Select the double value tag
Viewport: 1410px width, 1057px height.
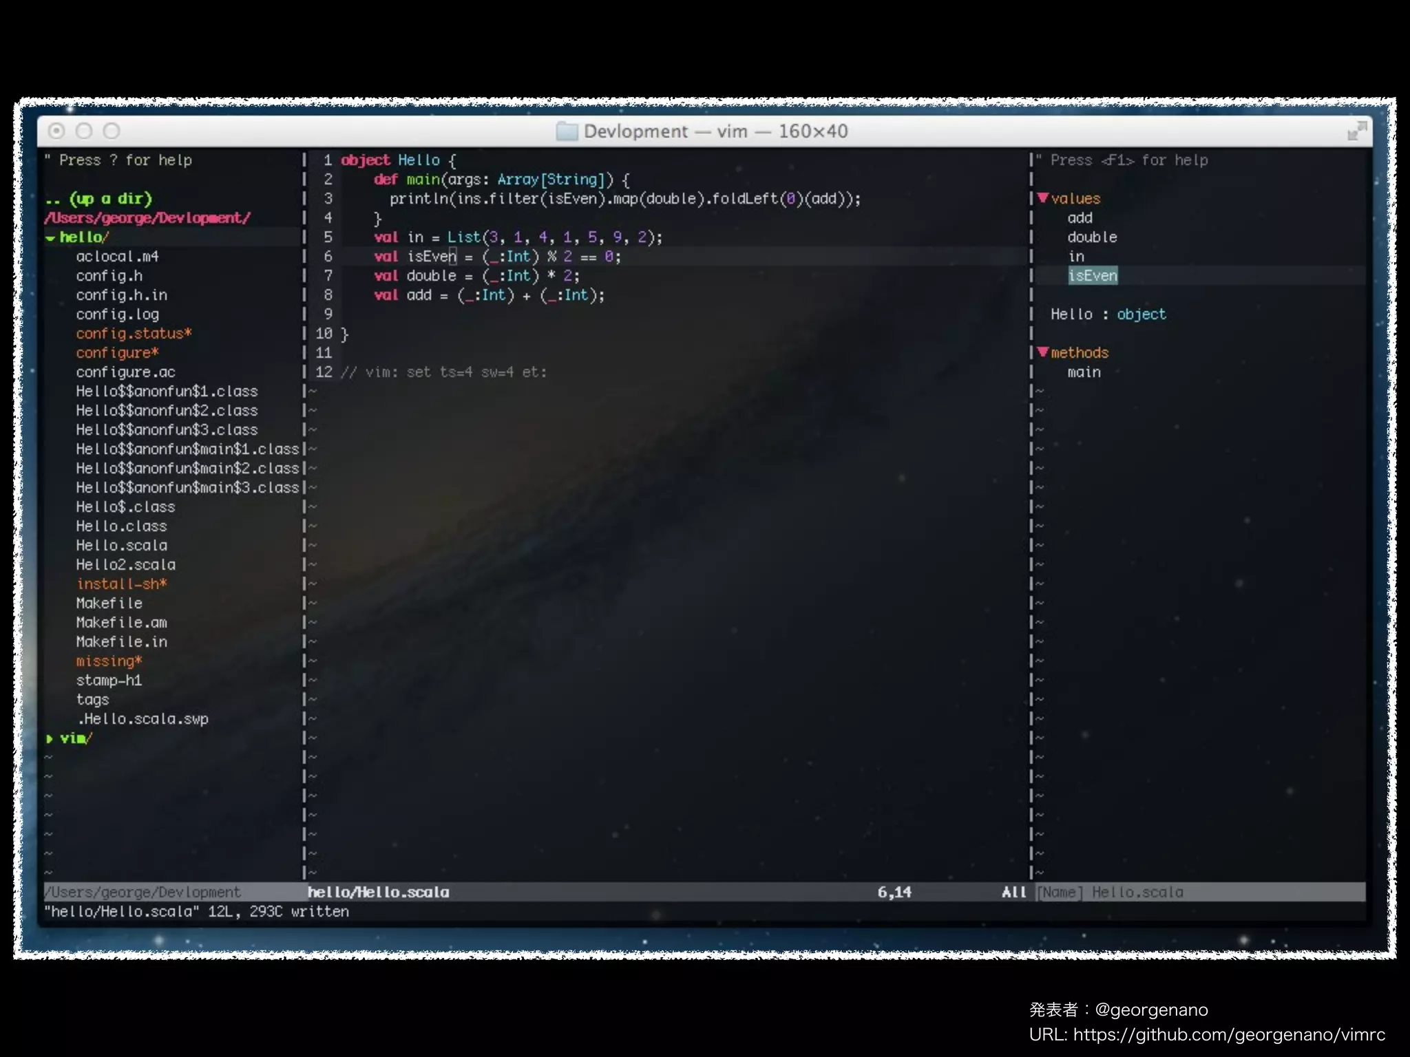[x=1092, y=237]
